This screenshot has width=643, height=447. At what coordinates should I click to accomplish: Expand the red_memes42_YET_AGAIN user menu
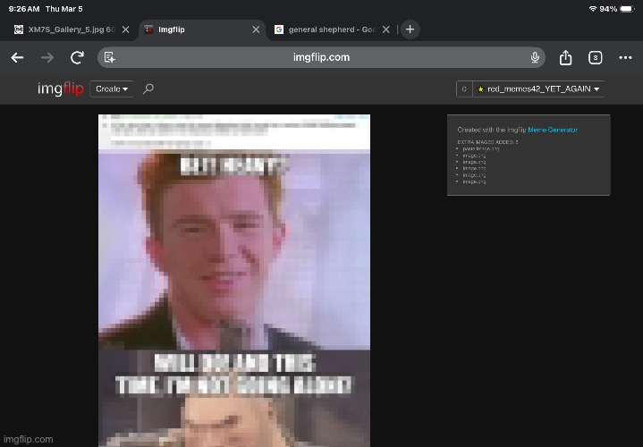(538, 89)
